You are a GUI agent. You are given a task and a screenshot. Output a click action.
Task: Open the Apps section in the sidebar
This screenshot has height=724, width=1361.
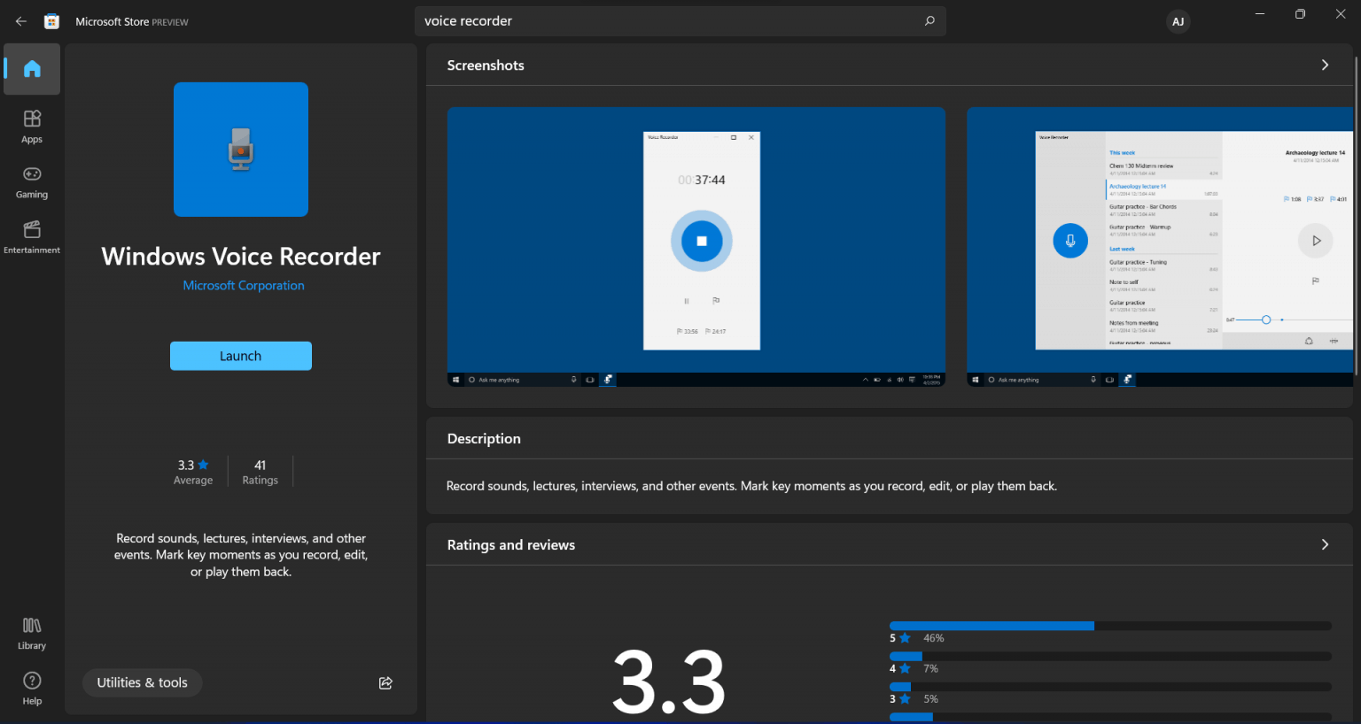pos(31,125)
